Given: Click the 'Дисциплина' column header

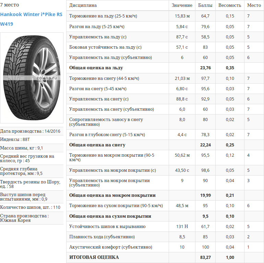Looking at the screenshot, I should pos(83,5).
